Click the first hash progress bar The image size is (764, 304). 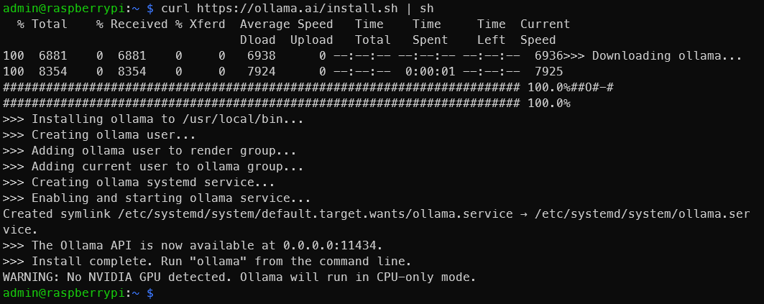(x=262, y=88)
